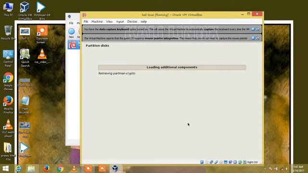Open Google Chrome desktop shortcut

tap(8, 82)
